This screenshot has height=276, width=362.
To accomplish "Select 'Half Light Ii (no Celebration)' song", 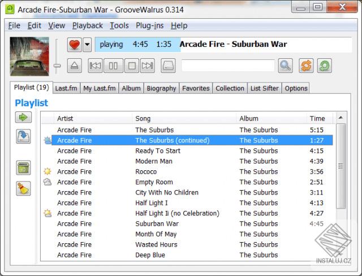I will click(187, 213).
